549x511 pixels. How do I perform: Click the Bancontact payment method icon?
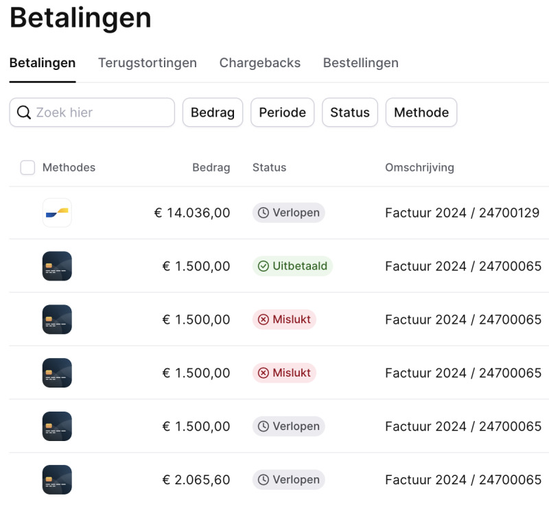[x=57, y=213]
